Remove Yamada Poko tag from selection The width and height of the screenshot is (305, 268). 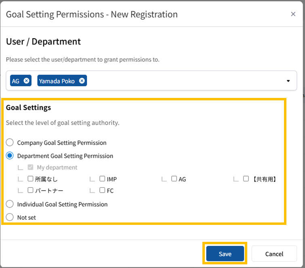[x=82, y=81]
